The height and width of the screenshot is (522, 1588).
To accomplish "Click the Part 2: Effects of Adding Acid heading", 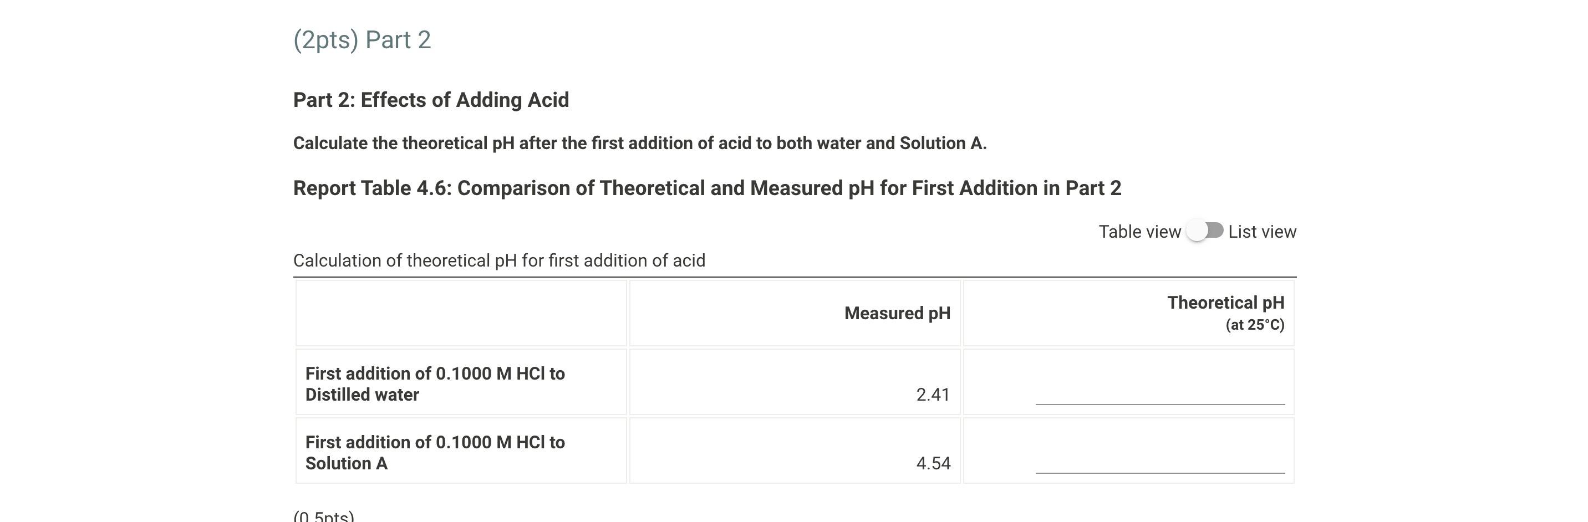I will 431,99.
